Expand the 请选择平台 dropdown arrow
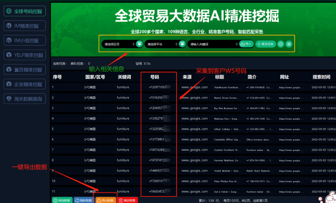Screen dimensions: 336x203 [182, 44]
